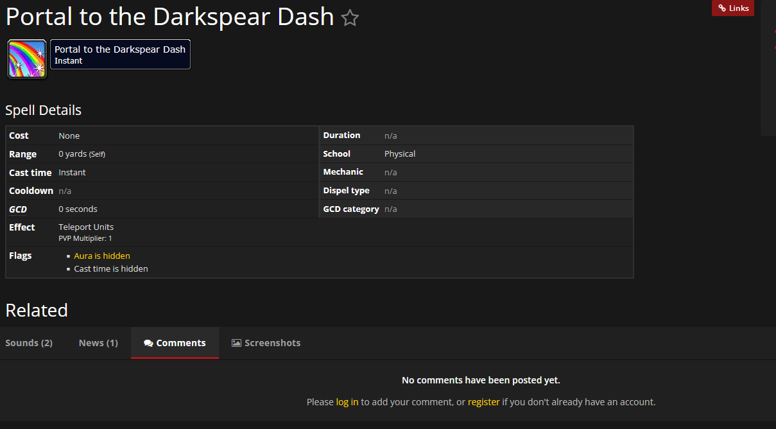Click the 'GCD category' label
The image size is (776, 429).
pyautogui.click(x=351, y=209)
